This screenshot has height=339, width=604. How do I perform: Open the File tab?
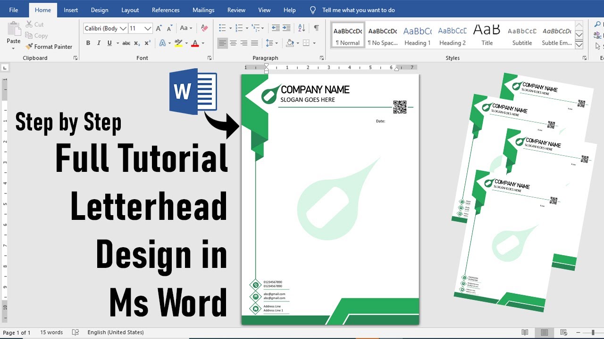pyautogui.click(x=14, y=10)
